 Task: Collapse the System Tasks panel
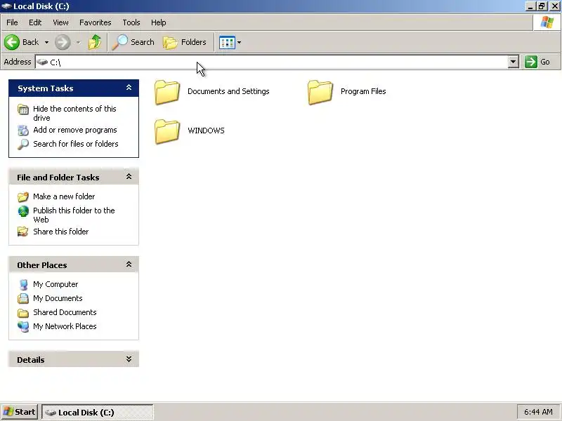coord(129,88)
